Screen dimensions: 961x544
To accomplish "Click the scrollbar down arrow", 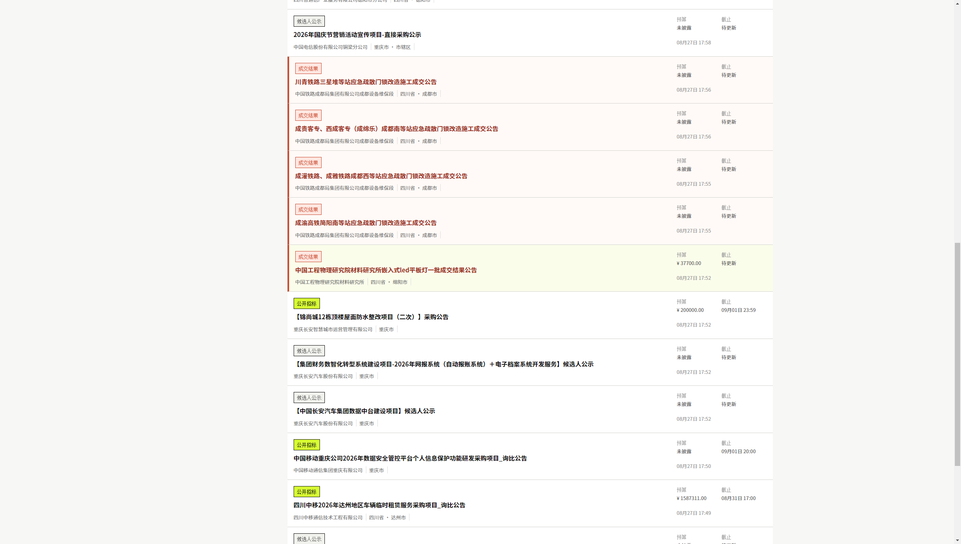I will point(957,541).
